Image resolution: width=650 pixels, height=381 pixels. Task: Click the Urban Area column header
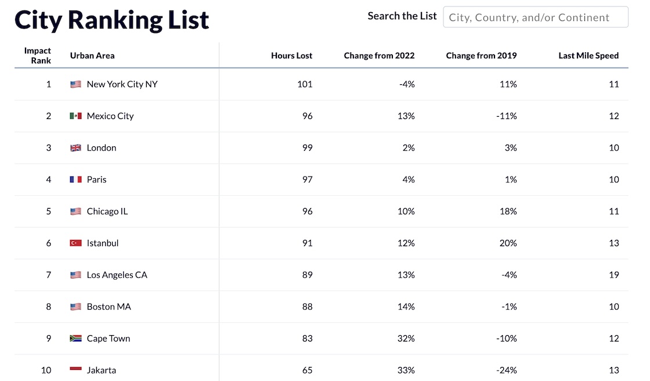92,56
